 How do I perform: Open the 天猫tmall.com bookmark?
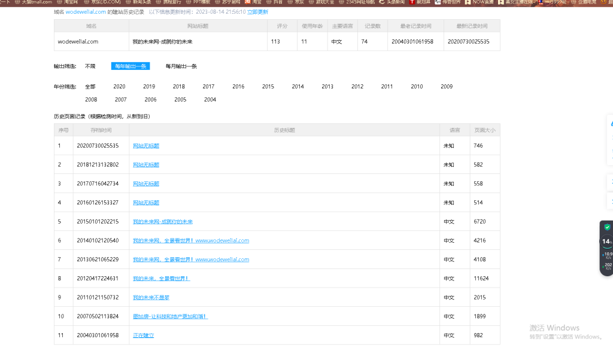(34, 2)
